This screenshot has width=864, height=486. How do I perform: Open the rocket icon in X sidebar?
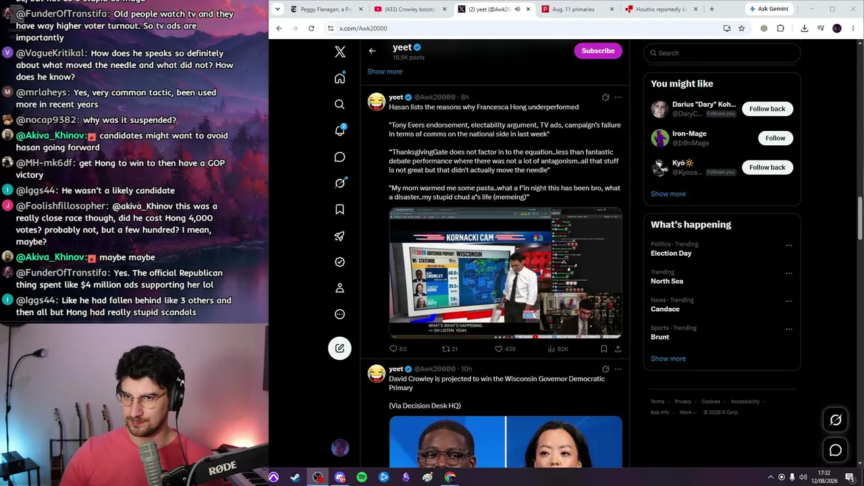(340, 236)
